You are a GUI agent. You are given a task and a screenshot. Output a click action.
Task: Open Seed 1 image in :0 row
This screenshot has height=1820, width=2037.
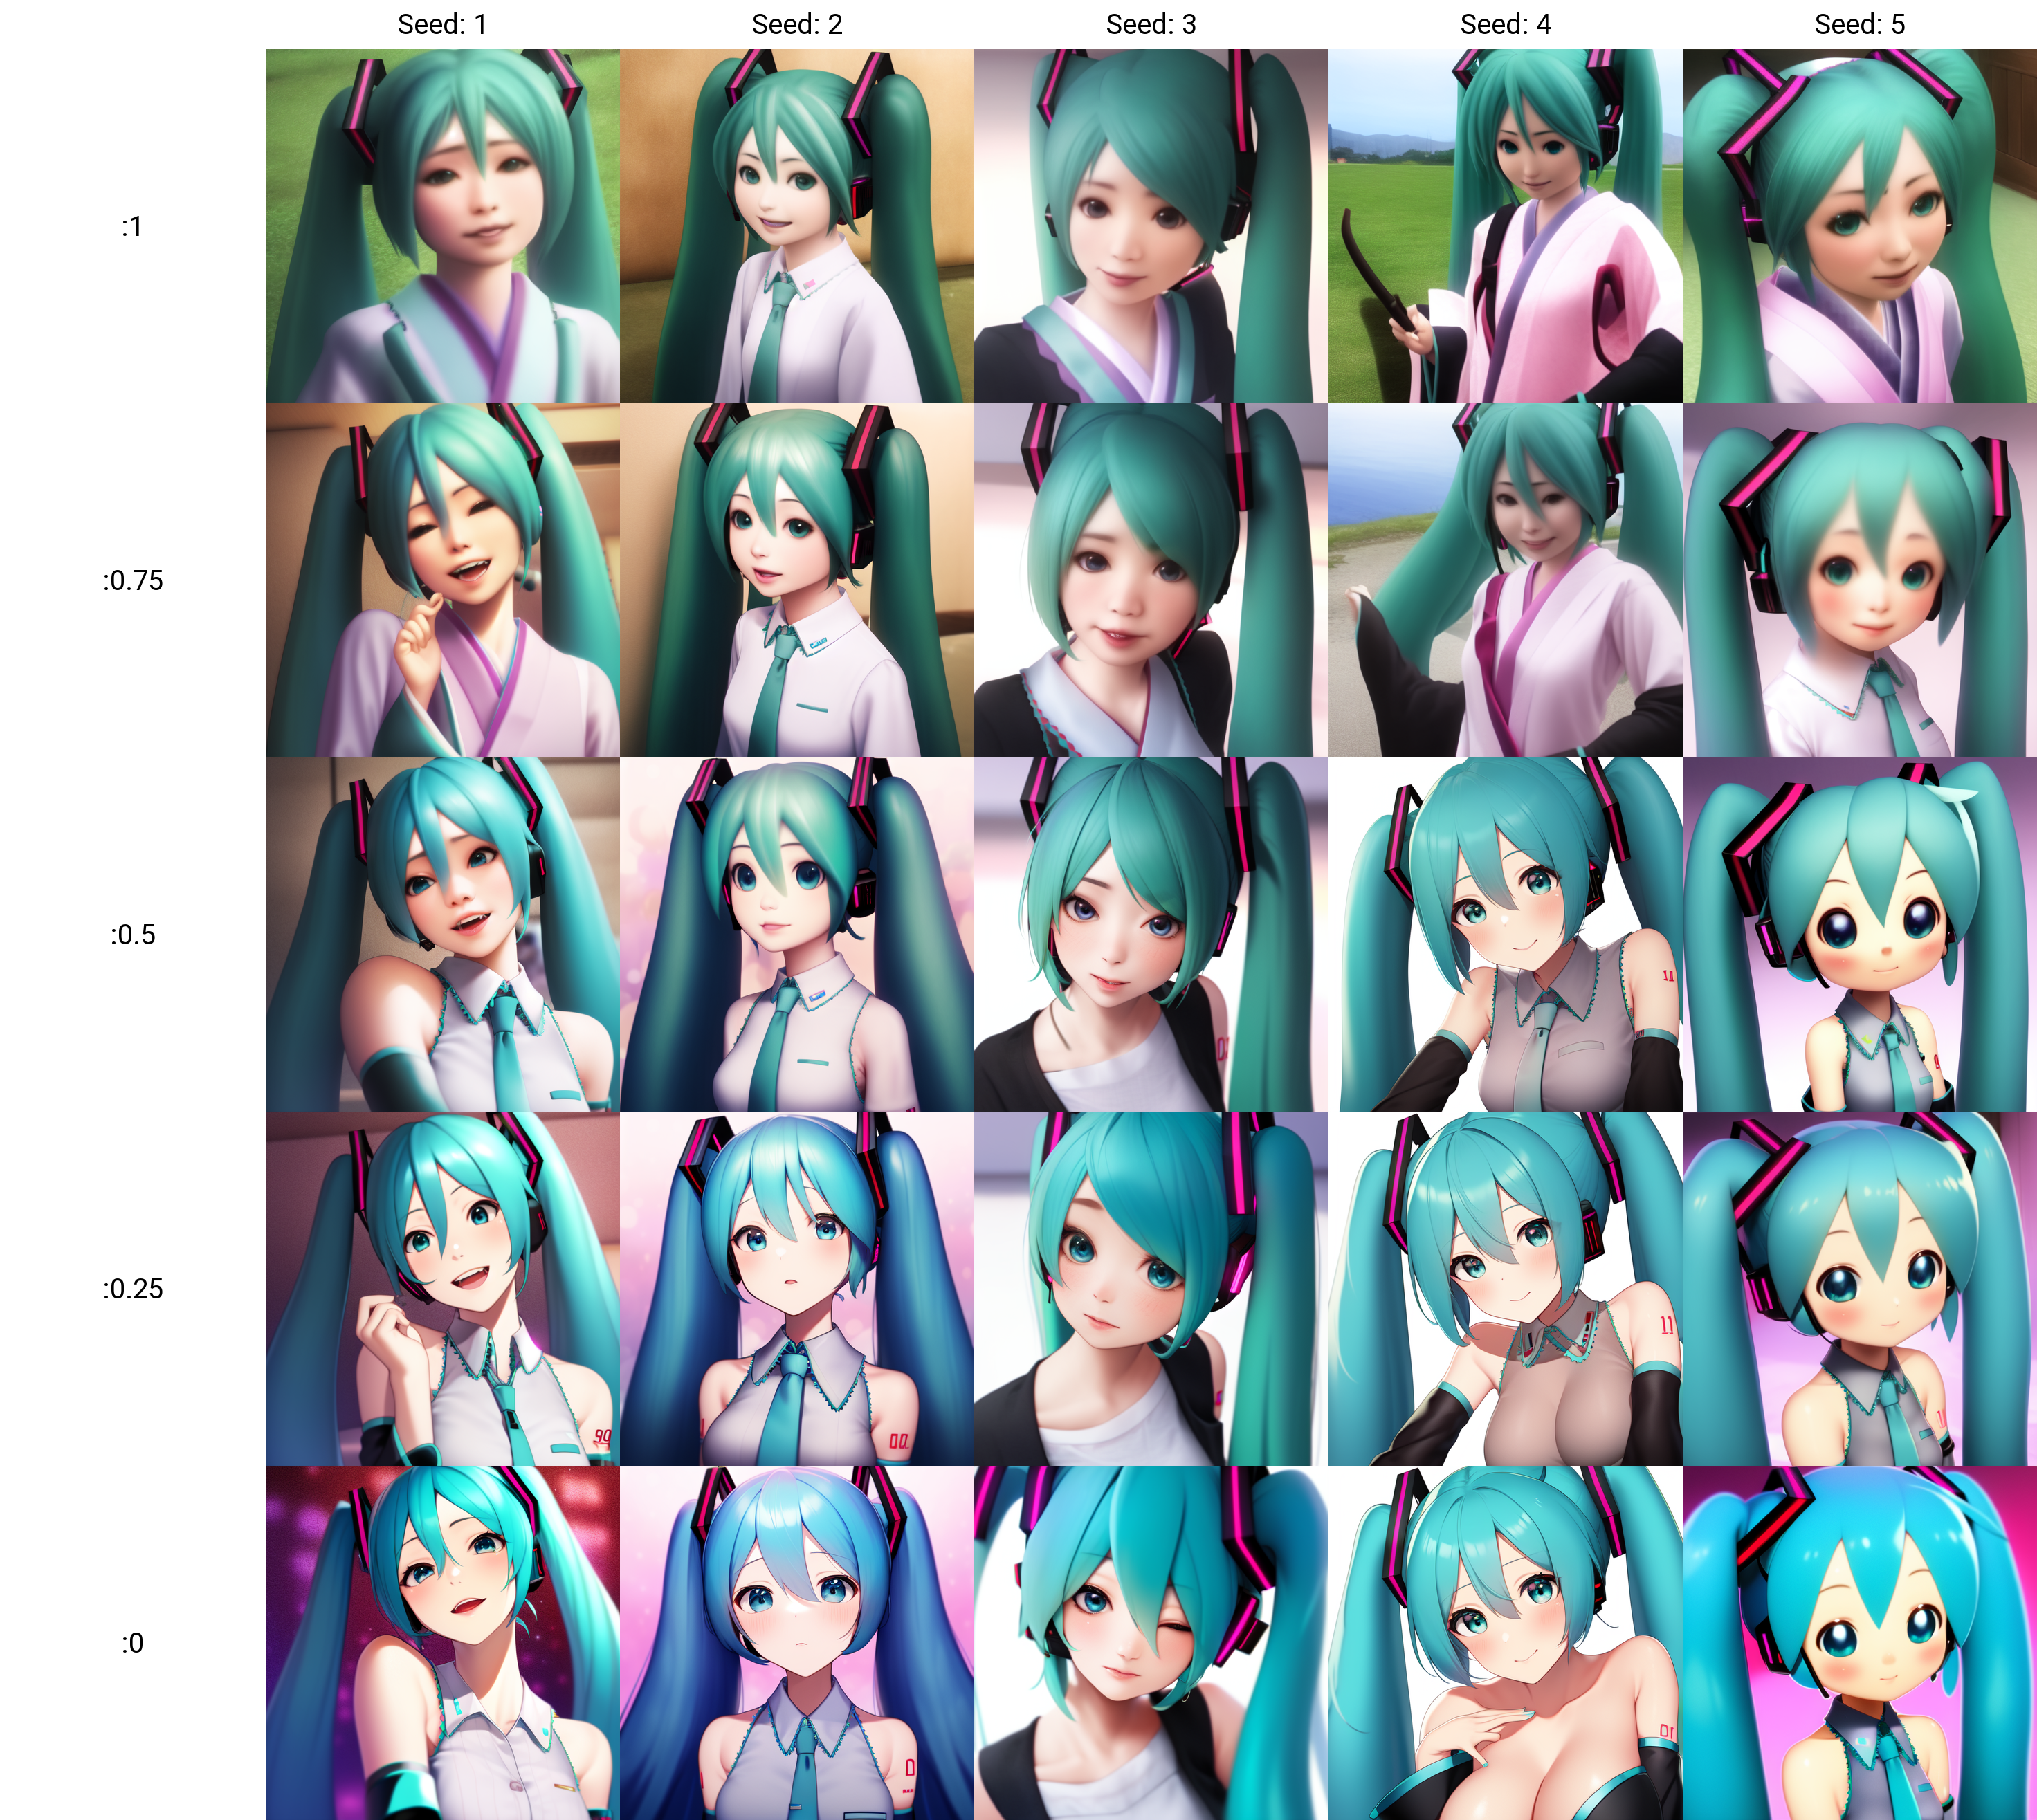pos(442,1643)
